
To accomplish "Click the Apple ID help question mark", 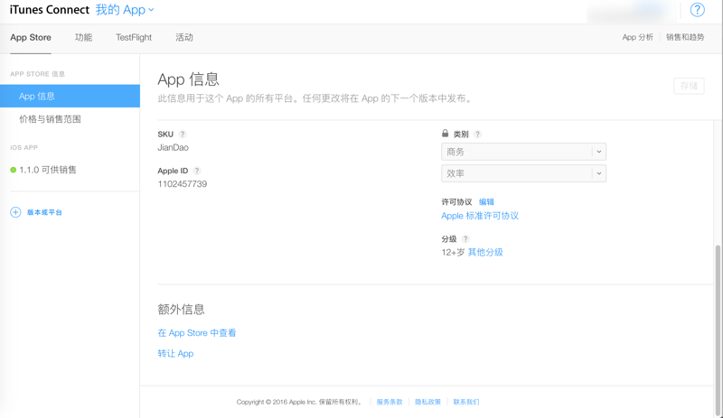I will (x=197, y=171).
